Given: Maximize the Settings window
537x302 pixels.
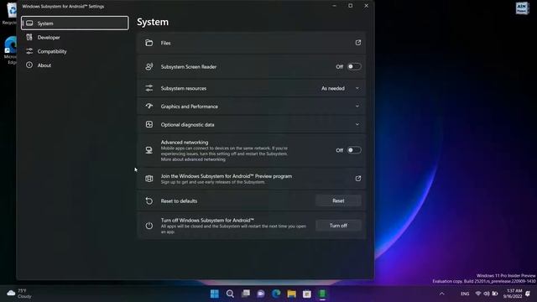Looking at the screenshot, I should [x=351, y=6].
